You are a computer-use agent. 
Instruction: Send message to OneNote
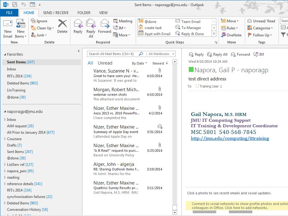[x=231, y=35]
